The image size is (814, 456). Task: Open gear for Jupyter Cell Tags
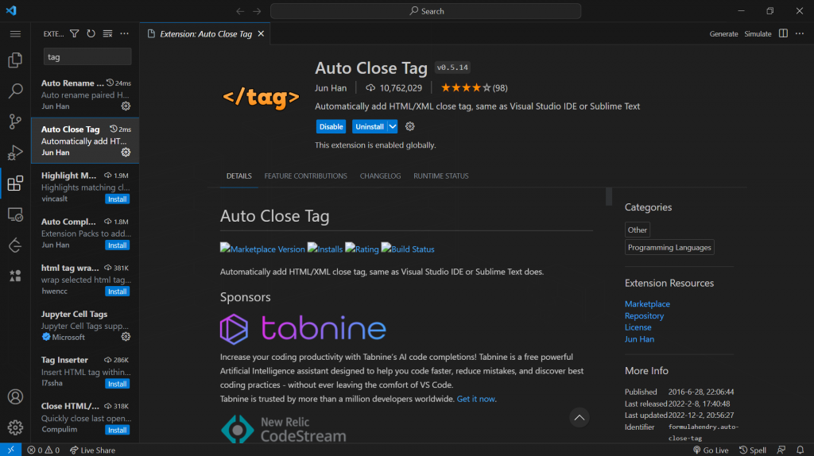(x=126, y=337)
